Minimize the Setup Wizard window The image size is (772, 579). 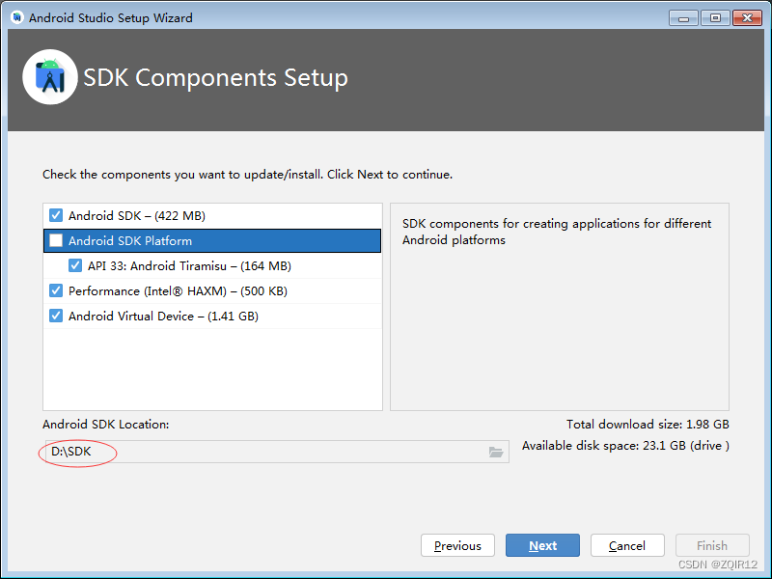[x=683, y=18]
